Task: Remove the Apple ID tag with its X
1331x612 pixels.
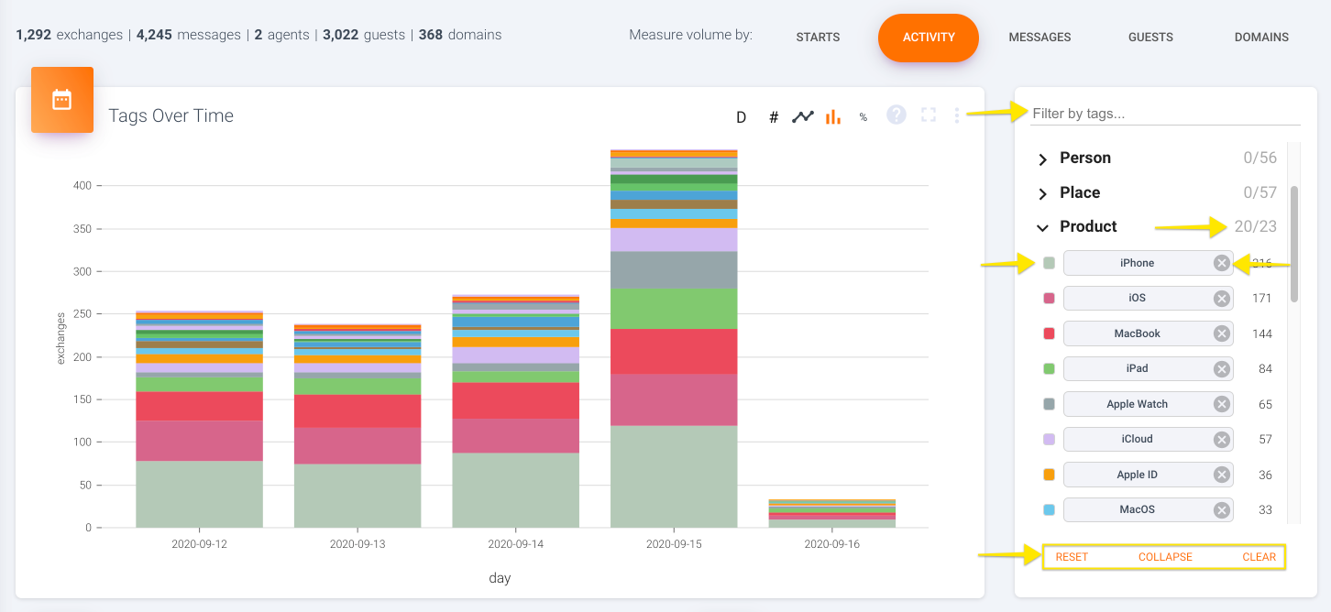Action: coord(1221,475)
